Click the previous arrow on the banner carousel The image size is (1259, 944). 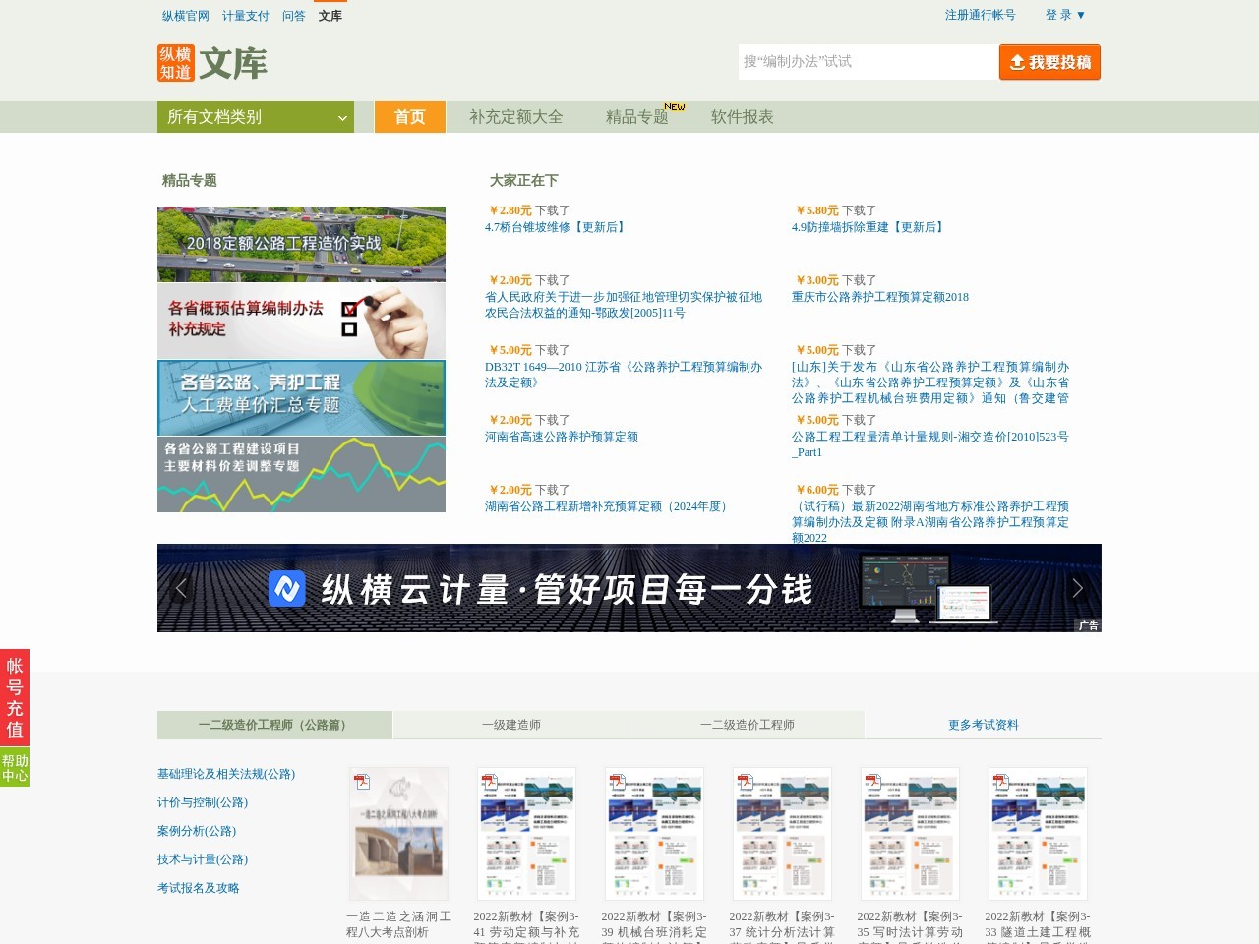pos(181,588)
